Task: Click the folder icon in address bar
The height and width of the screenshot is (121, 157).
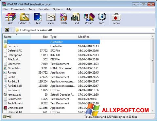Action: tap(17, 30)
